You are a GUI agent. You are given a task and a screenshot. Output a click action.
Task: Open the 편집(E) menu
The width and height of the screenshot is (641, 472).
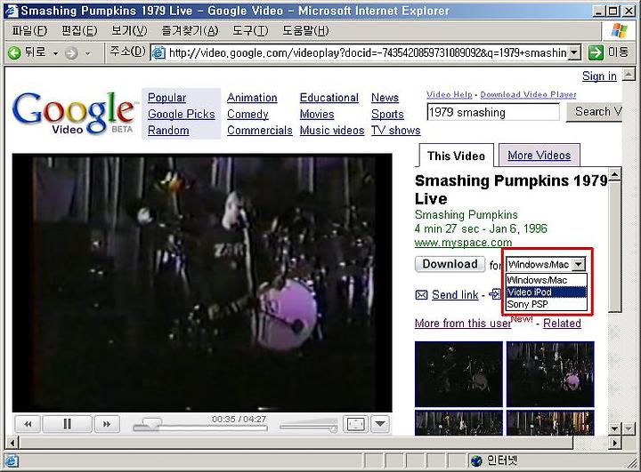click(x=79, y=30)
